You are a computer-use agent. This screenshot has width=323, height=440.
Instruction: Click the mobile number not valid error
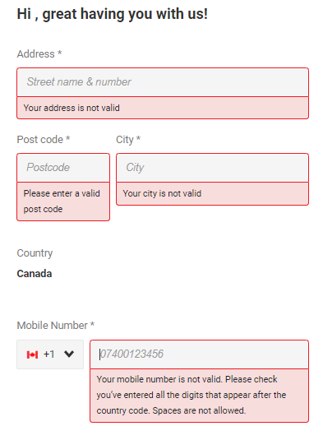tap(191, 395)
